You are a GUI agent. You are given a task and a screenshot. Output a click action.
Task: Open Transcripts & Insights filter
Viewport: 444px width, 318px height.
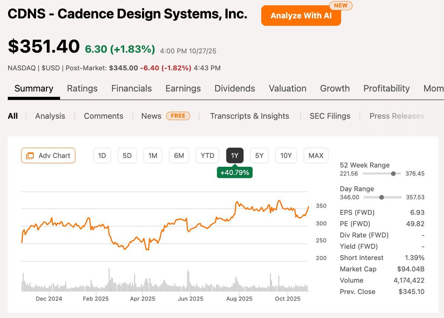[249, 116]
